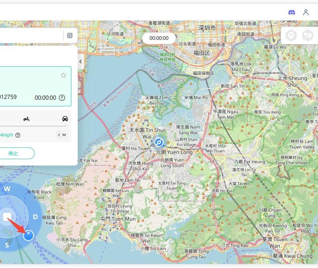Choose the scooter speed icon
Viewport: 318px width, 268px height.
[26, 119]
